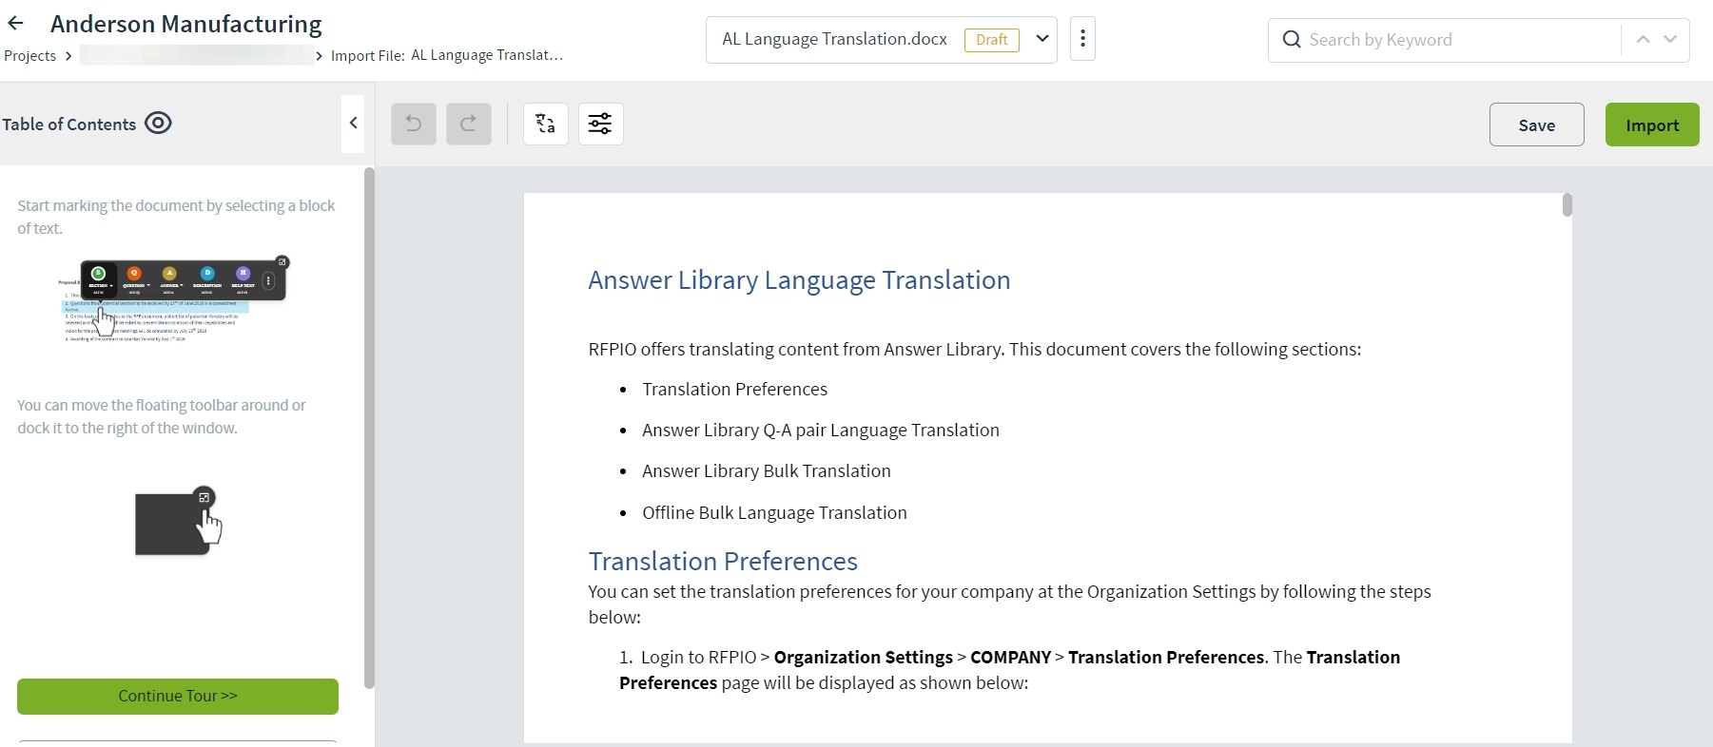Open the three-dot more options menu

(x=1082, y=39)
